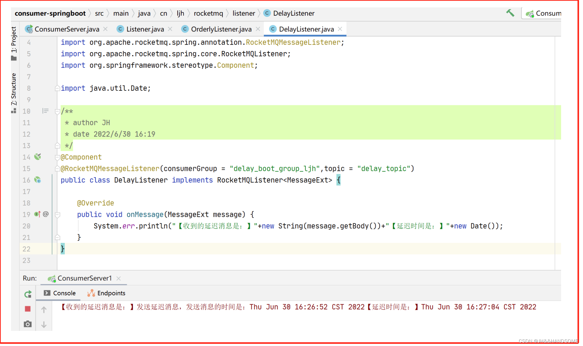
Task: Click the console scroll down arrow
Action: pos(44,324)
